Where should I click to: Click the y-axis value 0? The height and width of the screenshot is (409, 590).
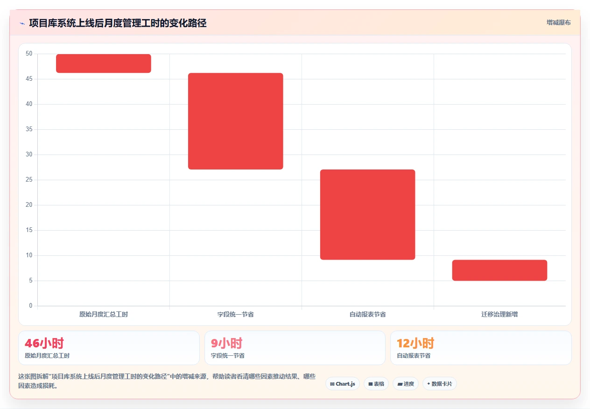[x=31, y=306]
